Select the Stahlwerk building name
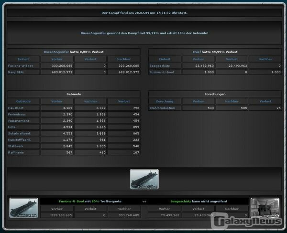Viewport: 287px width, 233px height. 16,146
